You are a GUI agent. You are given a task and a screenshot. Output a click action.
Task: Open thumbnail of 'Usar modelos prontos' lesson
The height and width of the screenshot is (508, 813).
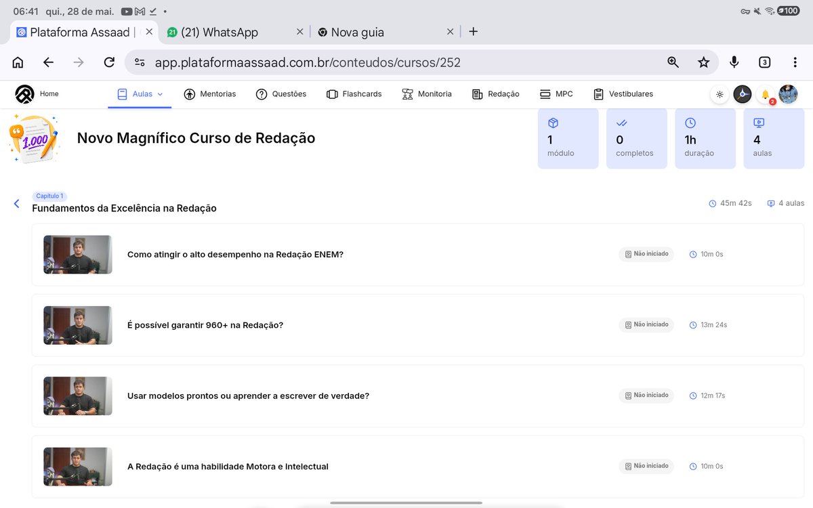78,396
